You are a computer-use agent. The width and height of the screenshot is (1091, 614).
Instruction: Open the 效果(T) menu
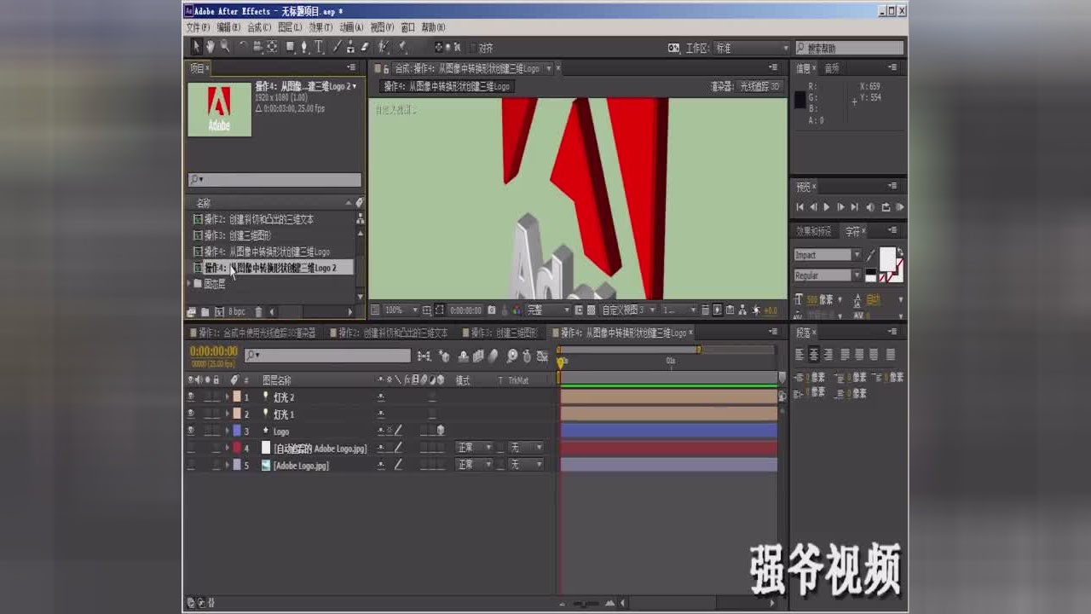pyautogui.click(x=320, y=27)
